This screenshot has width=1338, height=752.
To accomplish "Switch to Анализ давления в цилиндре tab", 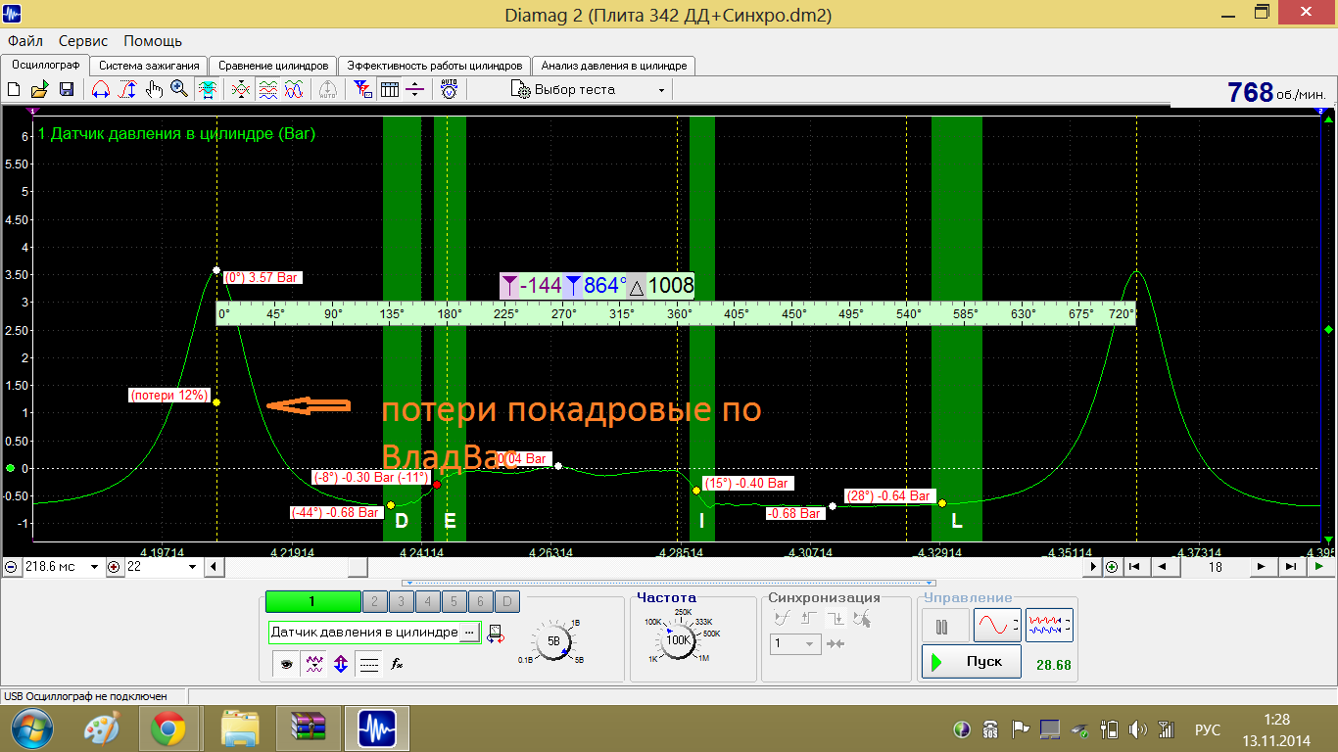I will point(614,66).
